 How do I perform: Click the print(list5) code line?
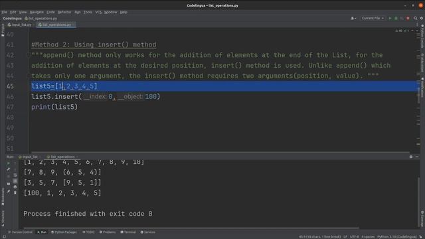tap(54, 107)
